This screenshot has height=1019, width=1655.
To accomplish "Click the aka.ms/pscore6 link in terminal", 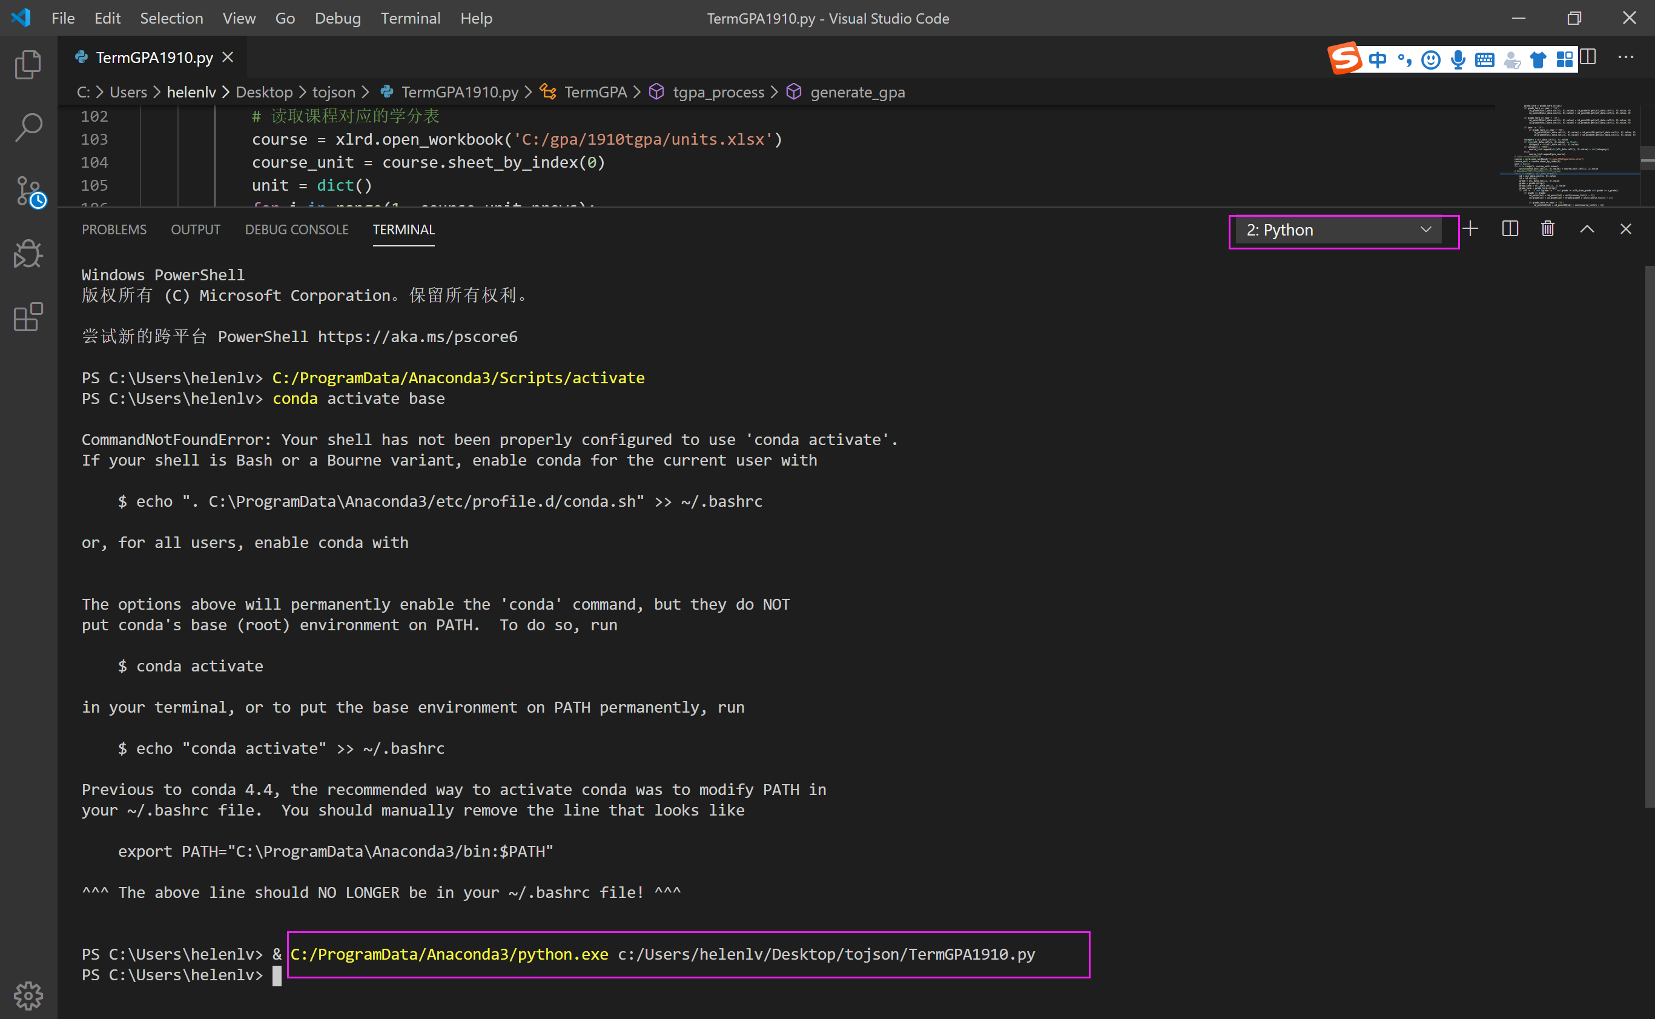I will (x=417, y=336).
